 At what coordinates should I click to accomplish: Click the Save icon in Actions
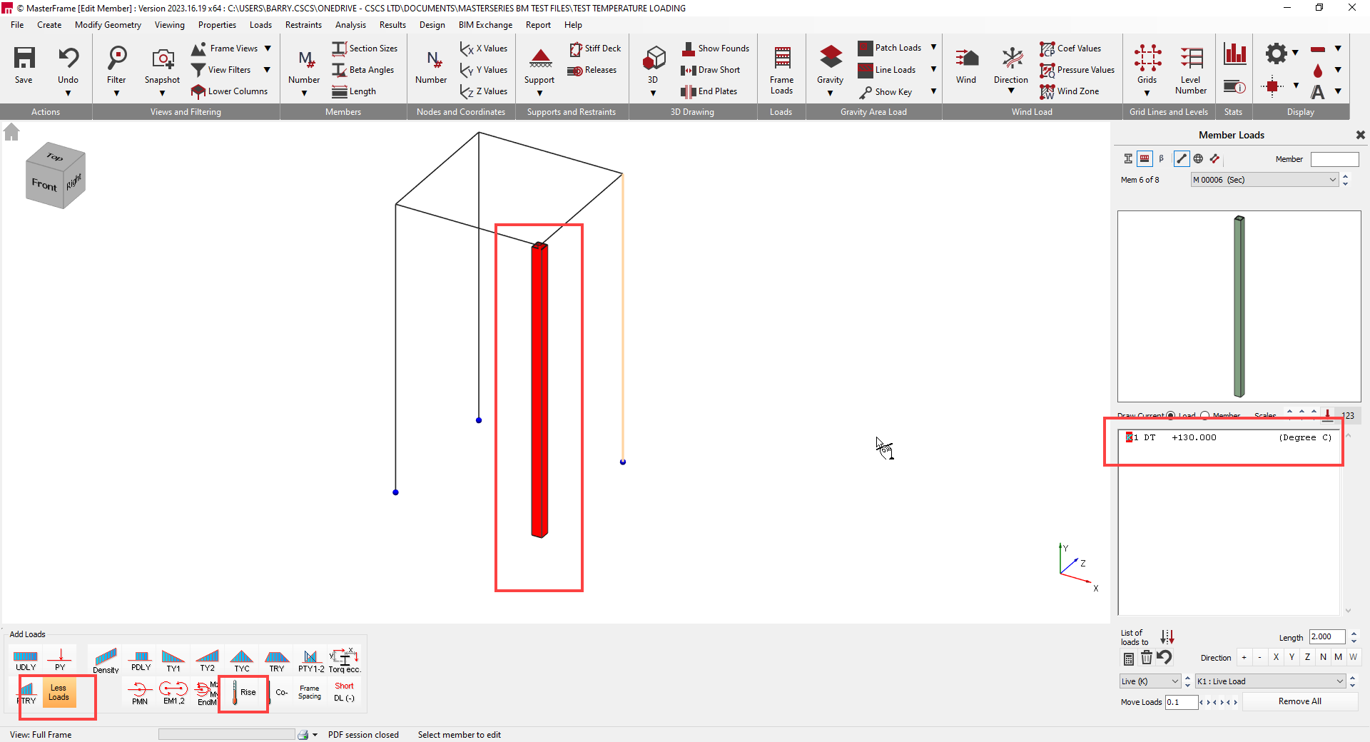point(24,65)
